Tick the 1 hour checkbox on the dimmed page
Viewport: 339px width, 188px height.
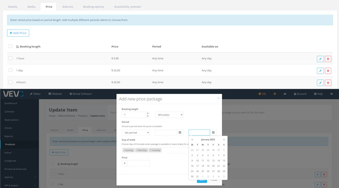pos(53,174)
